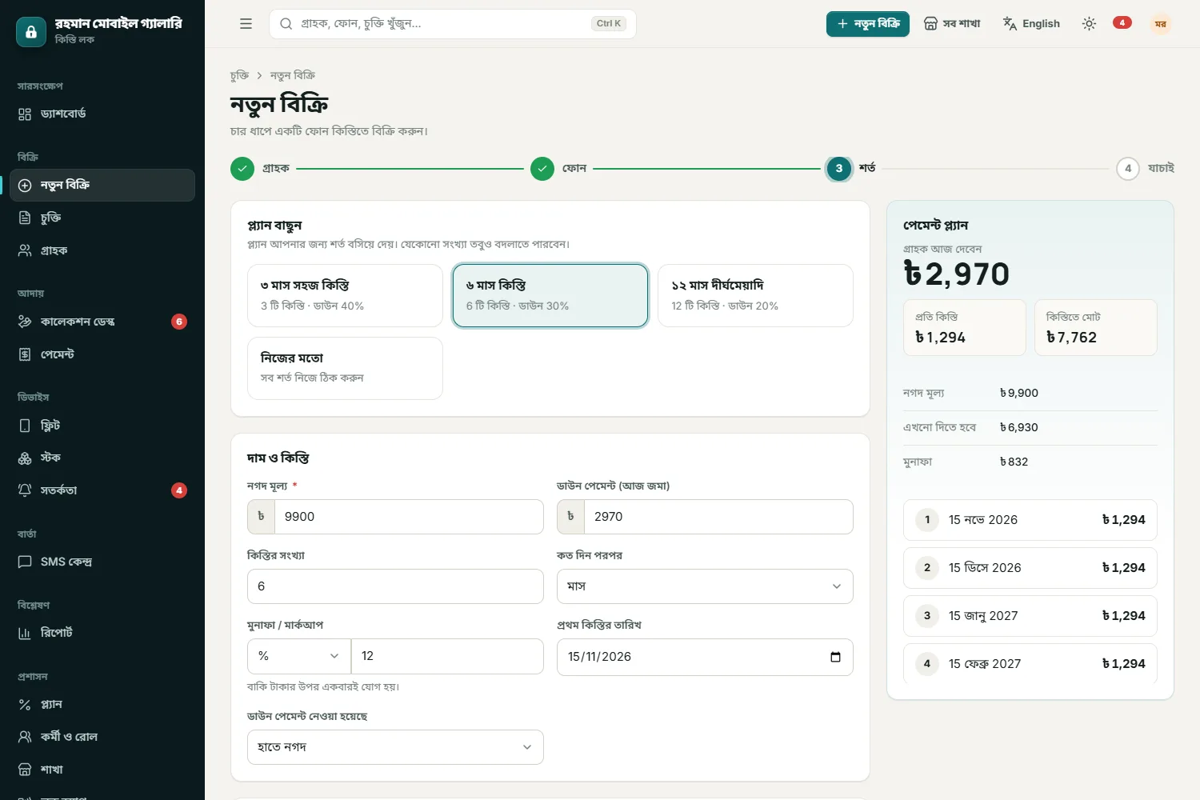The width and height of the screenshot is (1200, 800).
Task: Click the রিপোর্ট chart icon in sidebar
Action: [x=25, y=633]
